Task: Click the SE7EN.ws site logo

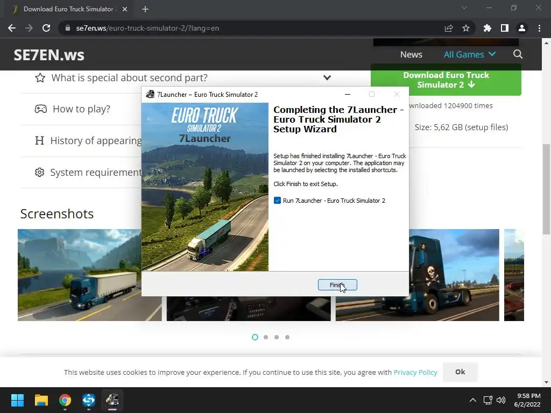Action: pos(49,55)
